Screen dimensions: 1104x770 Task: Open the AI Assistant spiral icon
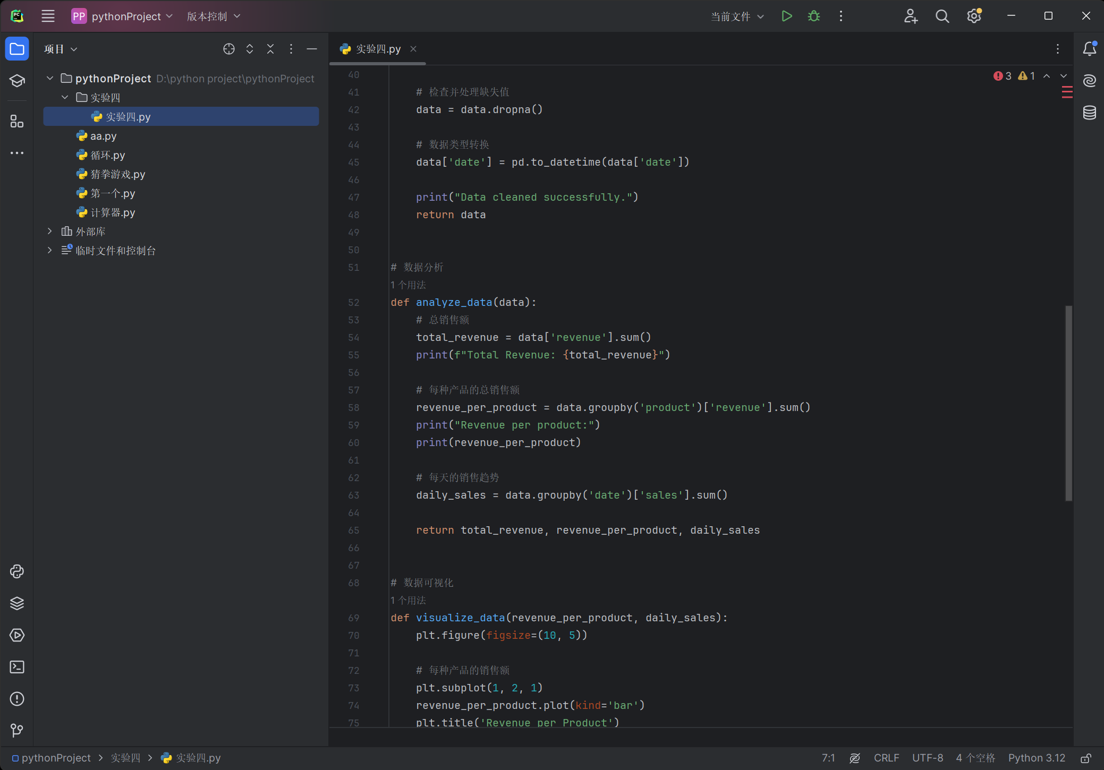(x=1090, y=81)
